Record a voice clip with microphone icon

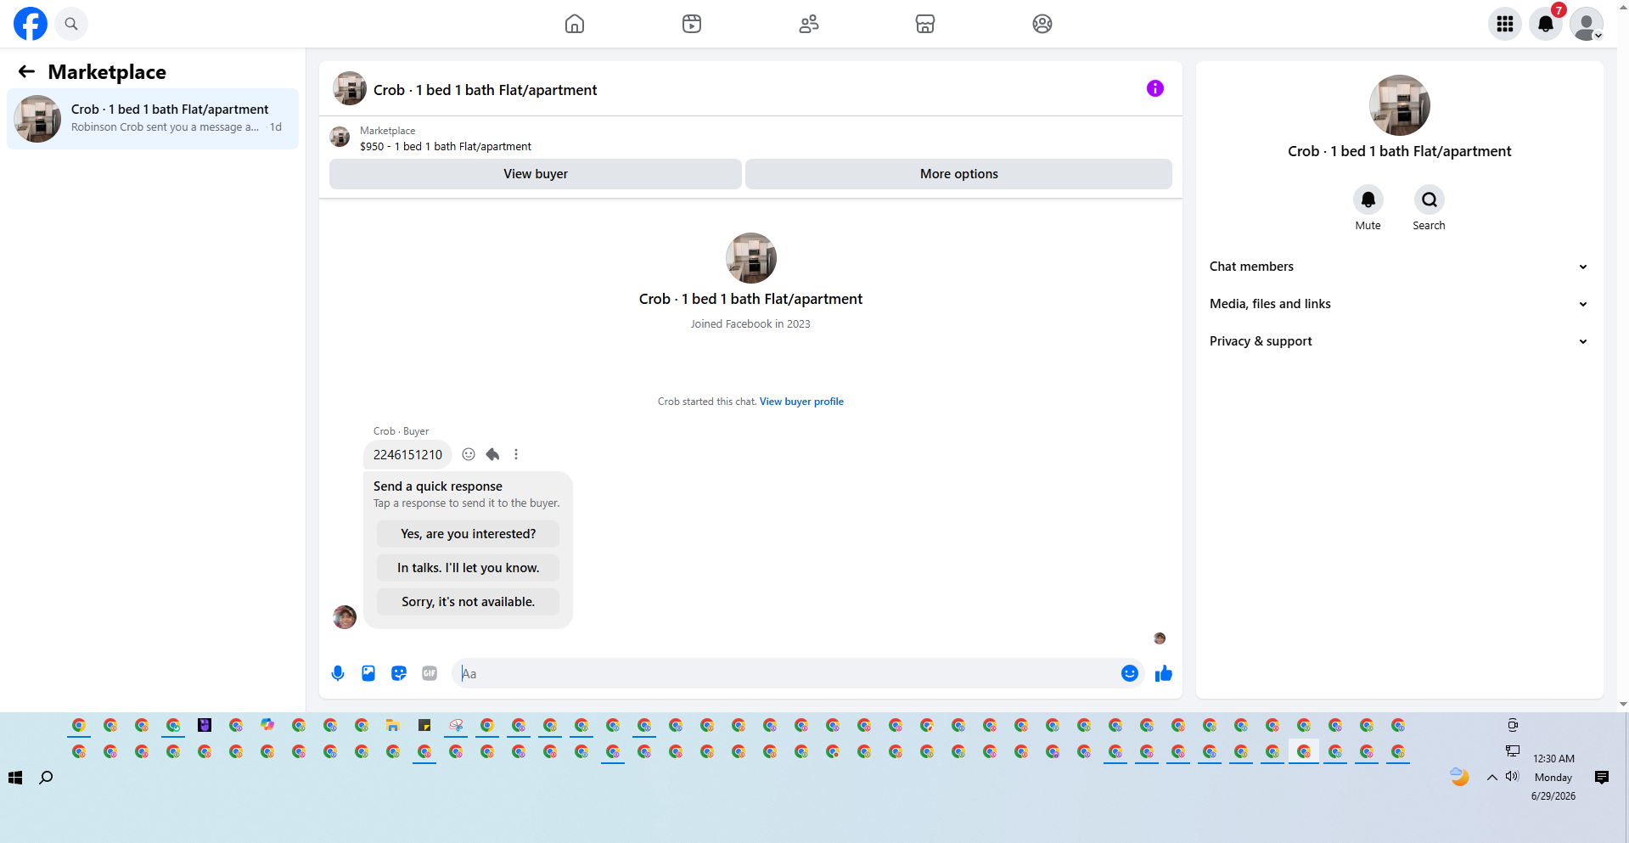[x=338, y=673]
